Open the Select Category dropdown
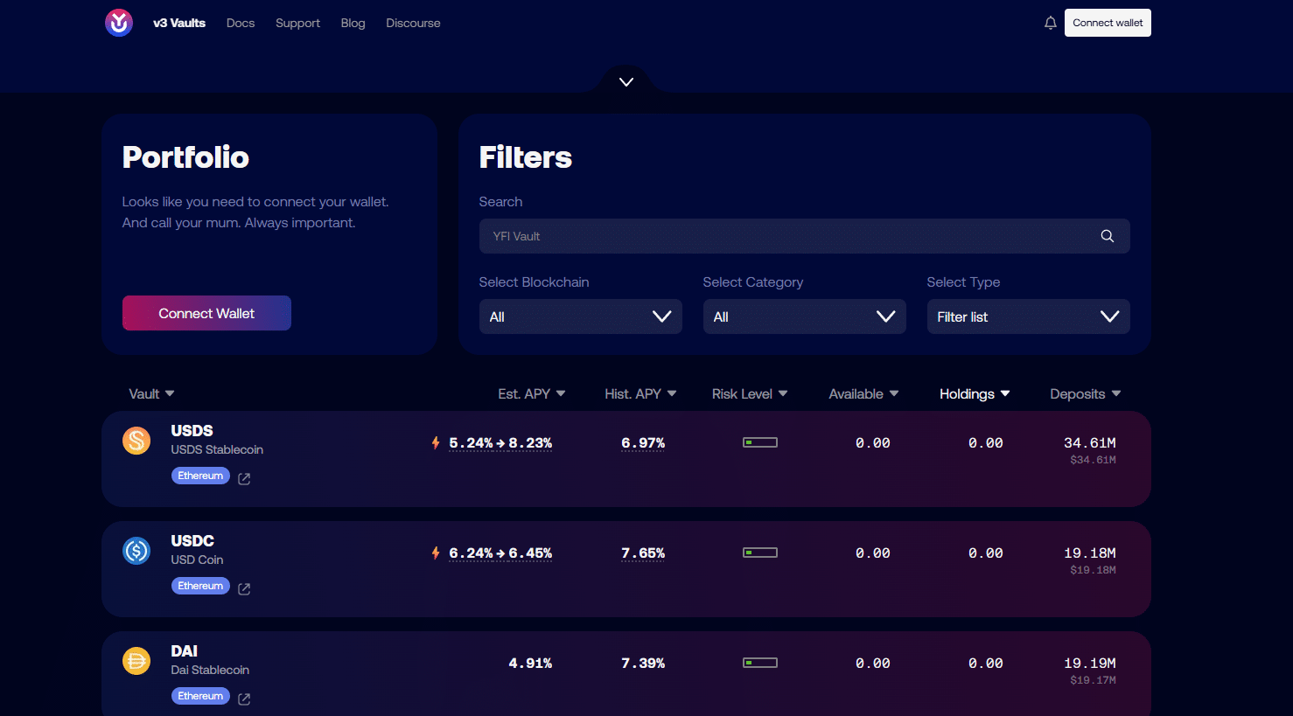This screenshot has width=1293, height=716. click(804, 316)
